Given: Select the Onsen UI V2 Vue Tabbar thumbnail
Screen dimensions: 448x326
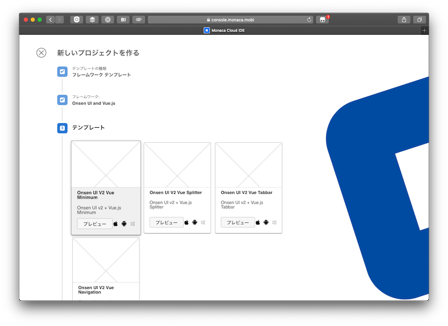Looking at the screenshot, I should (x=249, y=165).
